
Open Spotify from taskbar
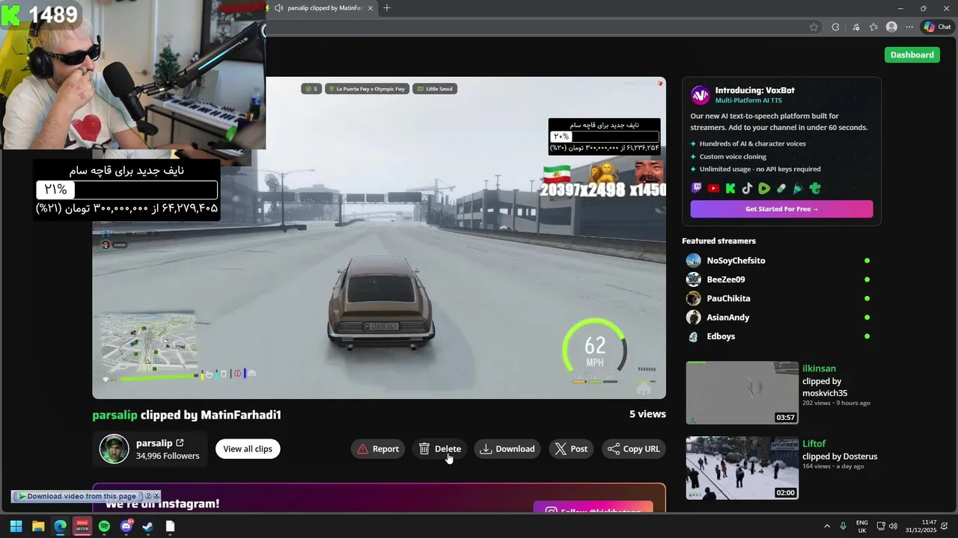pyautogui.click(x=104, y=526)
